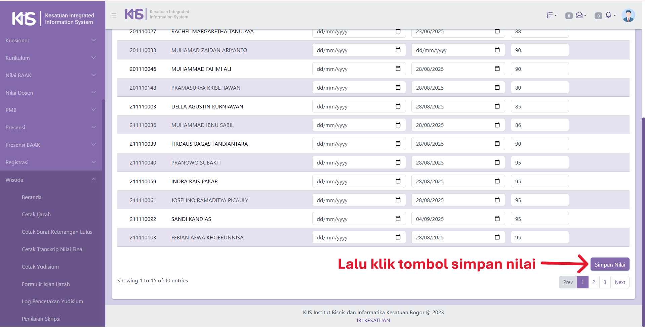Expand the Presensi BAAK menu section
The width and height of the screenshot is (645, 327).
pyautogui.click(x=50, y=145)
